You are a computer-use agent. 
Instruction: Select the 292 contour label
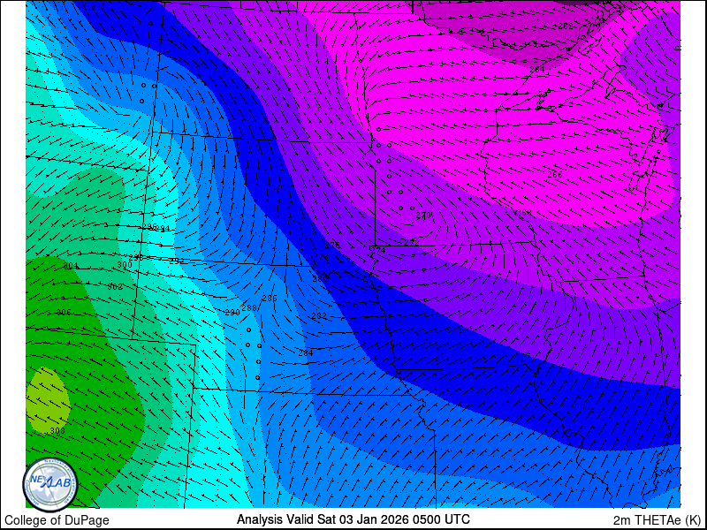176,261
